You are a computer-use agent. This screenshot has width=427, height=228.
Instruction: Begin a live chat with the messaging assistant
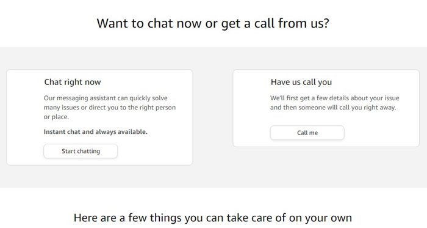click(81, 151)
